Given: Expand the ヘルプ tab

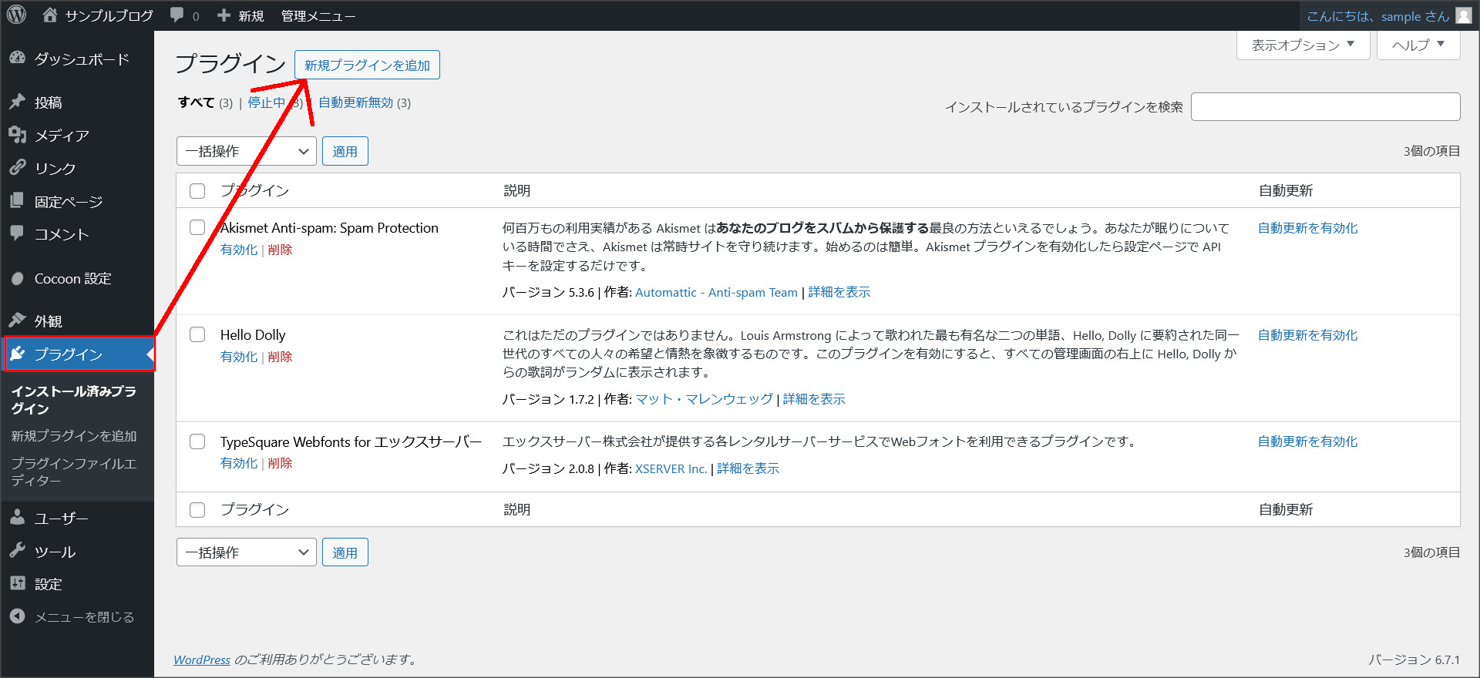Looking at the screenshot, I should pyautogui.click(x=1418, y=45).
